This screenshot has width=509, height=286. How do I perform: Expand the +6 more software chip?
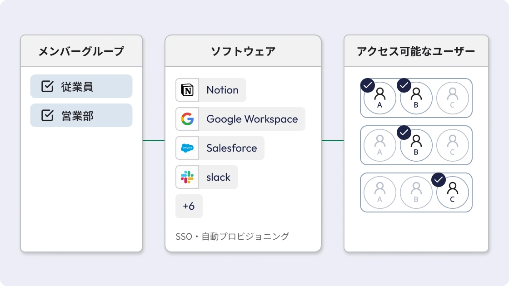point(189,206)
